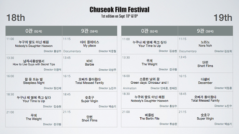
Task: Open the 16:15 December screening cell
Action: coord(205,82)
